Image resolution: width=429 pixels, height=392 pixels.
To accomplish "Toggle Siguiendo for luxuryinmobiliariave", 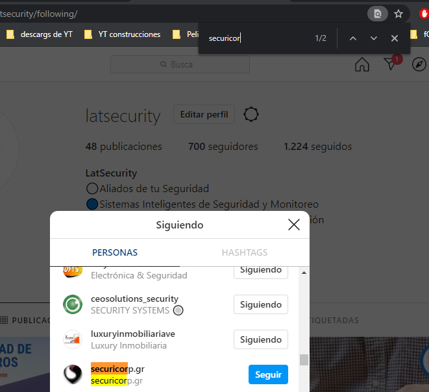I will point(261,339).
